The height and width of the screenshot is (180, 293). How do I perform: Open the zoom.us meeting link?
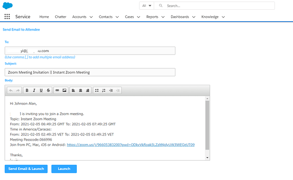click(131, 145)
